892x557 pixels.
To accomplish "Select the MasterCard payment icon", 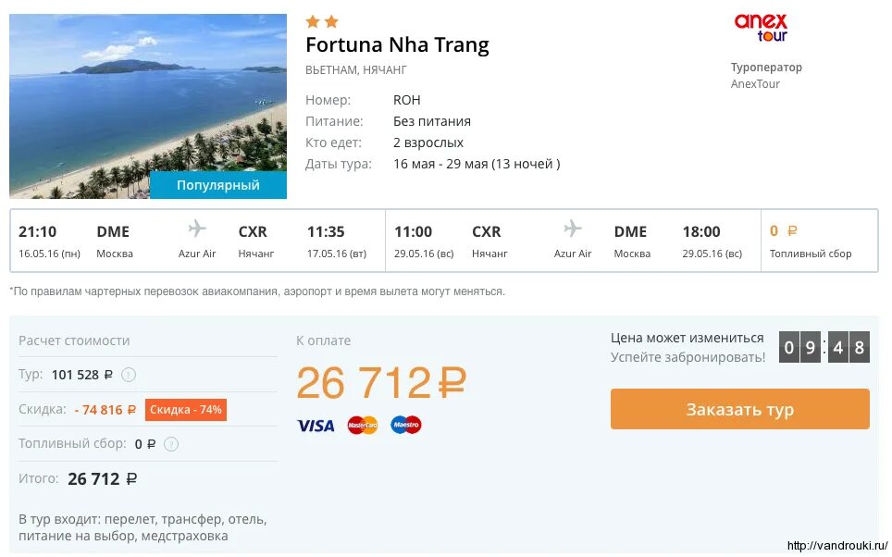I will [363, 426].
